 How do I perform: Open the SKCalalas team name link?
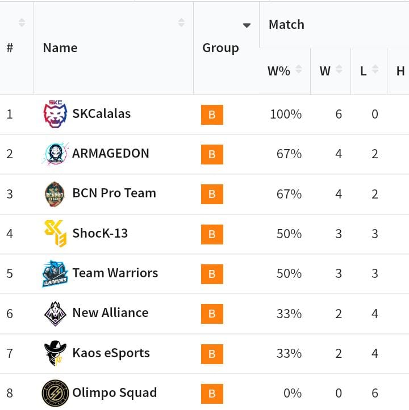[102, 114]
